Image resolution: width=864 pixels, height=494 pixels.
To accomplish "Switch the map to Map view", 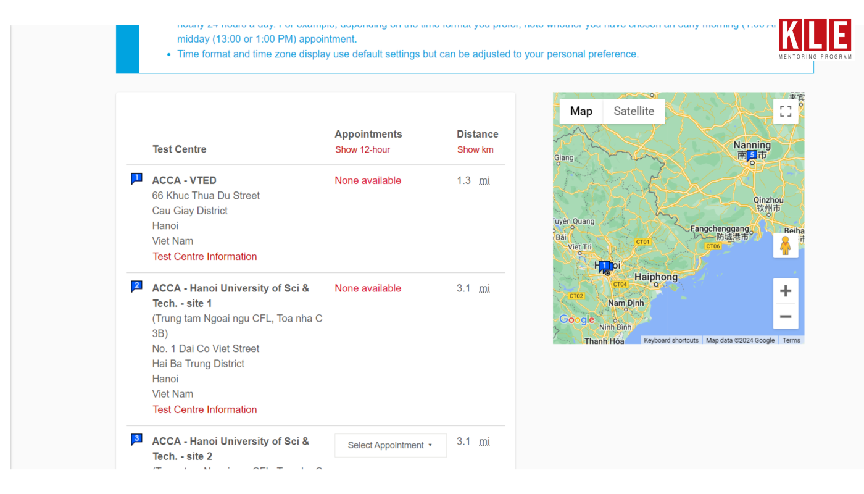I will click(x=581, y=111).
